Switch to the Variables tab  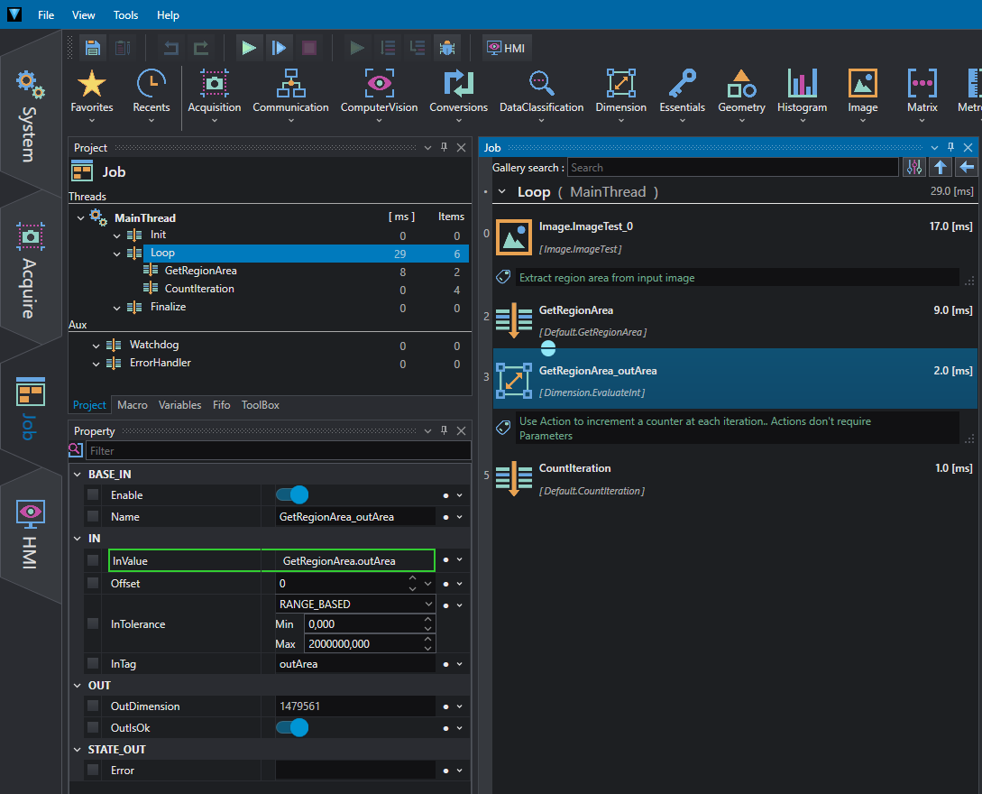[x=179, y=405]
